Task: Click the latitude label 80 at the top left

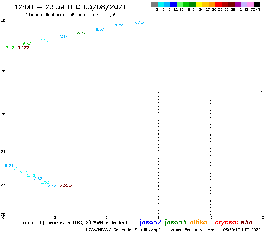Action: (x=3, y=20)
